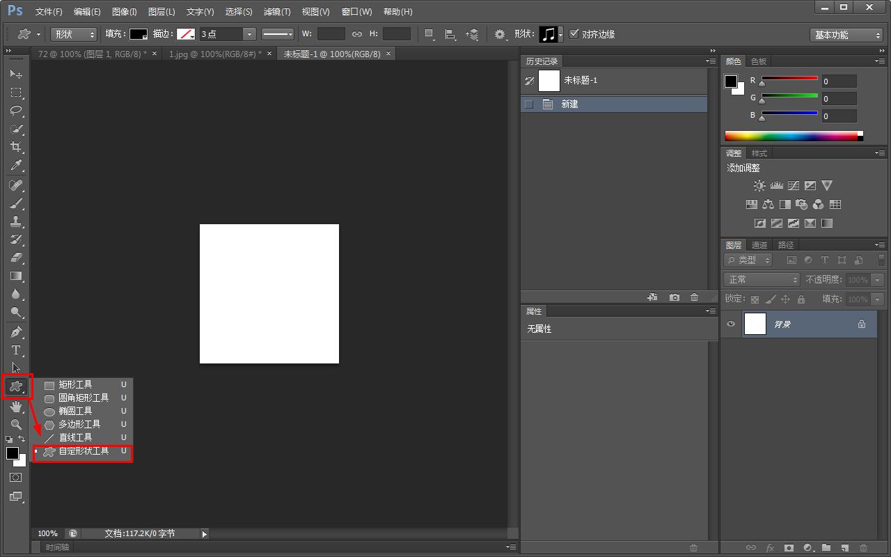Click the Pen tool icon
This screenshot has width=891, height=557.
tap(16, 332)
